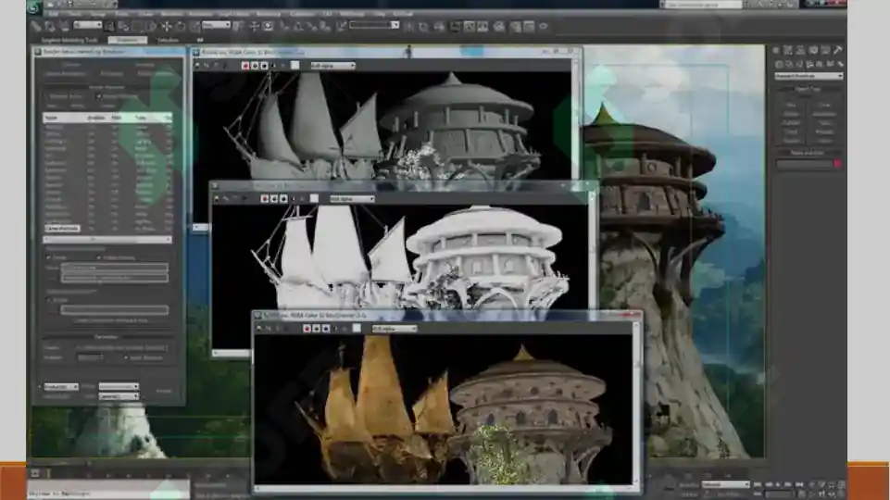Select Shapes category in Create panel

[789, 64]
